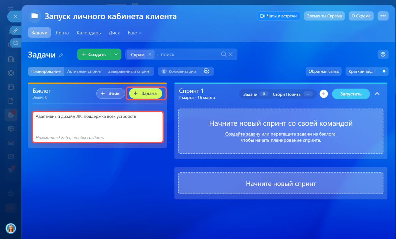This screenshot has width=396, height=239.
Task: Open the three-dots more options button
Action: click(383, 16)
